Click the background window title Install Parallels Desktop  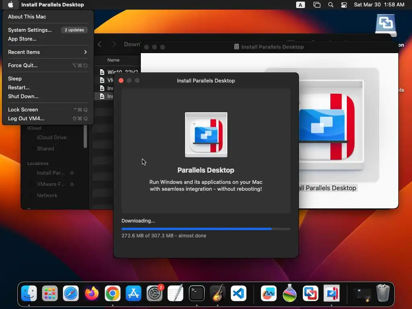point(272,47)
